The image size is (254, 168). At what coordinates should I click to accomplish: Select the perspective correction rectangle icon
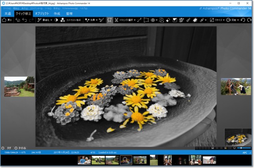click(146, 20)
